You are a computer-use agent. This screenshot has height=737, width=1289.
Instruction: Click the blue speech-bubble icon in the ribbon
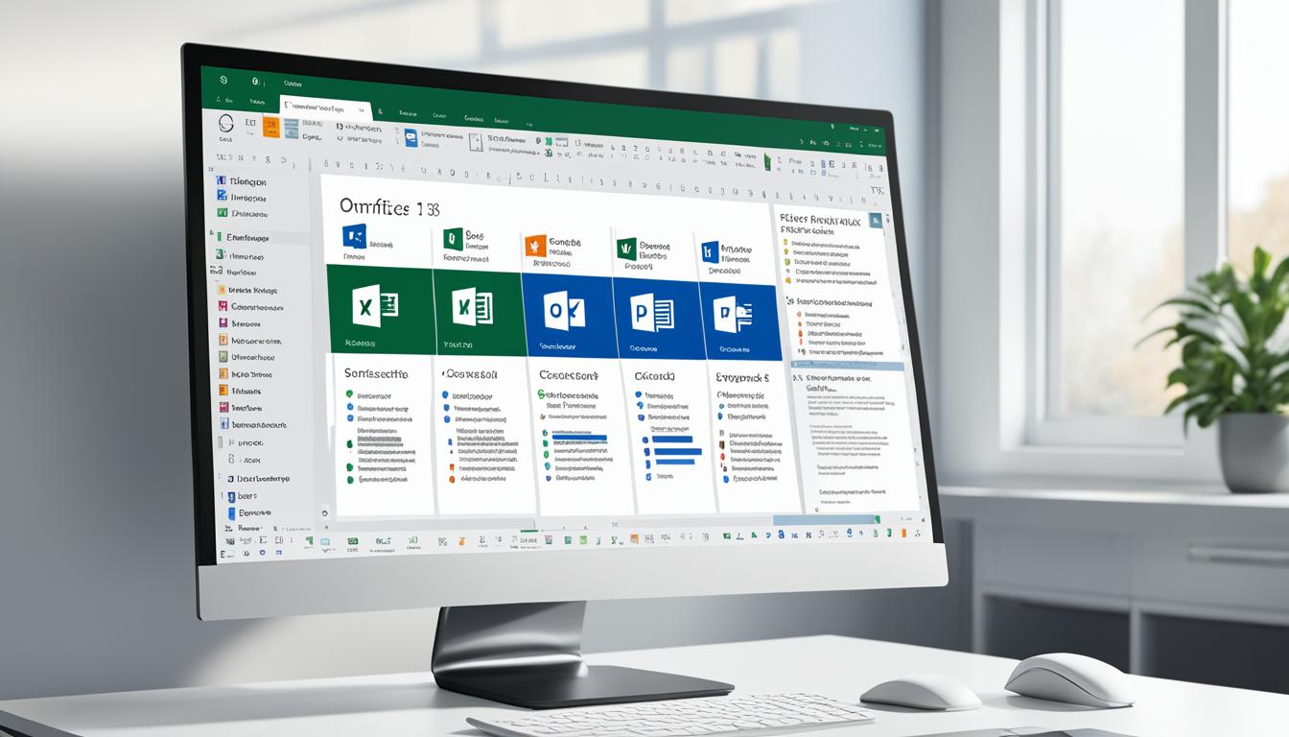coord(410,137)
